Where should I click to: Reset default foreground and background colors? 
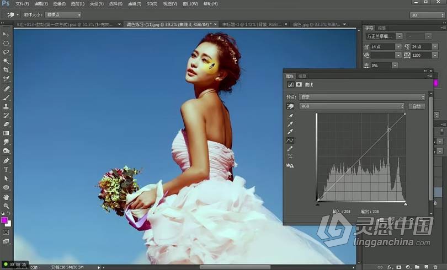pyautogui.click(x=3, y=213)
